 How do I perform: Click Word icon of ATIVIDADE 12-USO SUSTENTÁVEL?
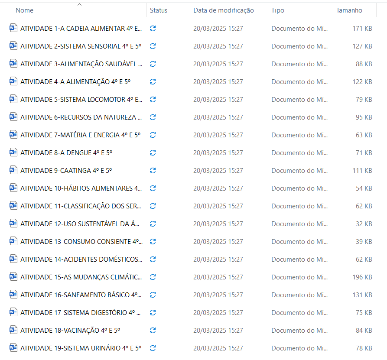(x=13, y=223)
